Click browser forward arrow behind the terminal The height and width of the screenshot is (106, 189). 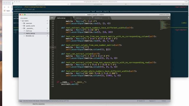[x=8, y=7]
